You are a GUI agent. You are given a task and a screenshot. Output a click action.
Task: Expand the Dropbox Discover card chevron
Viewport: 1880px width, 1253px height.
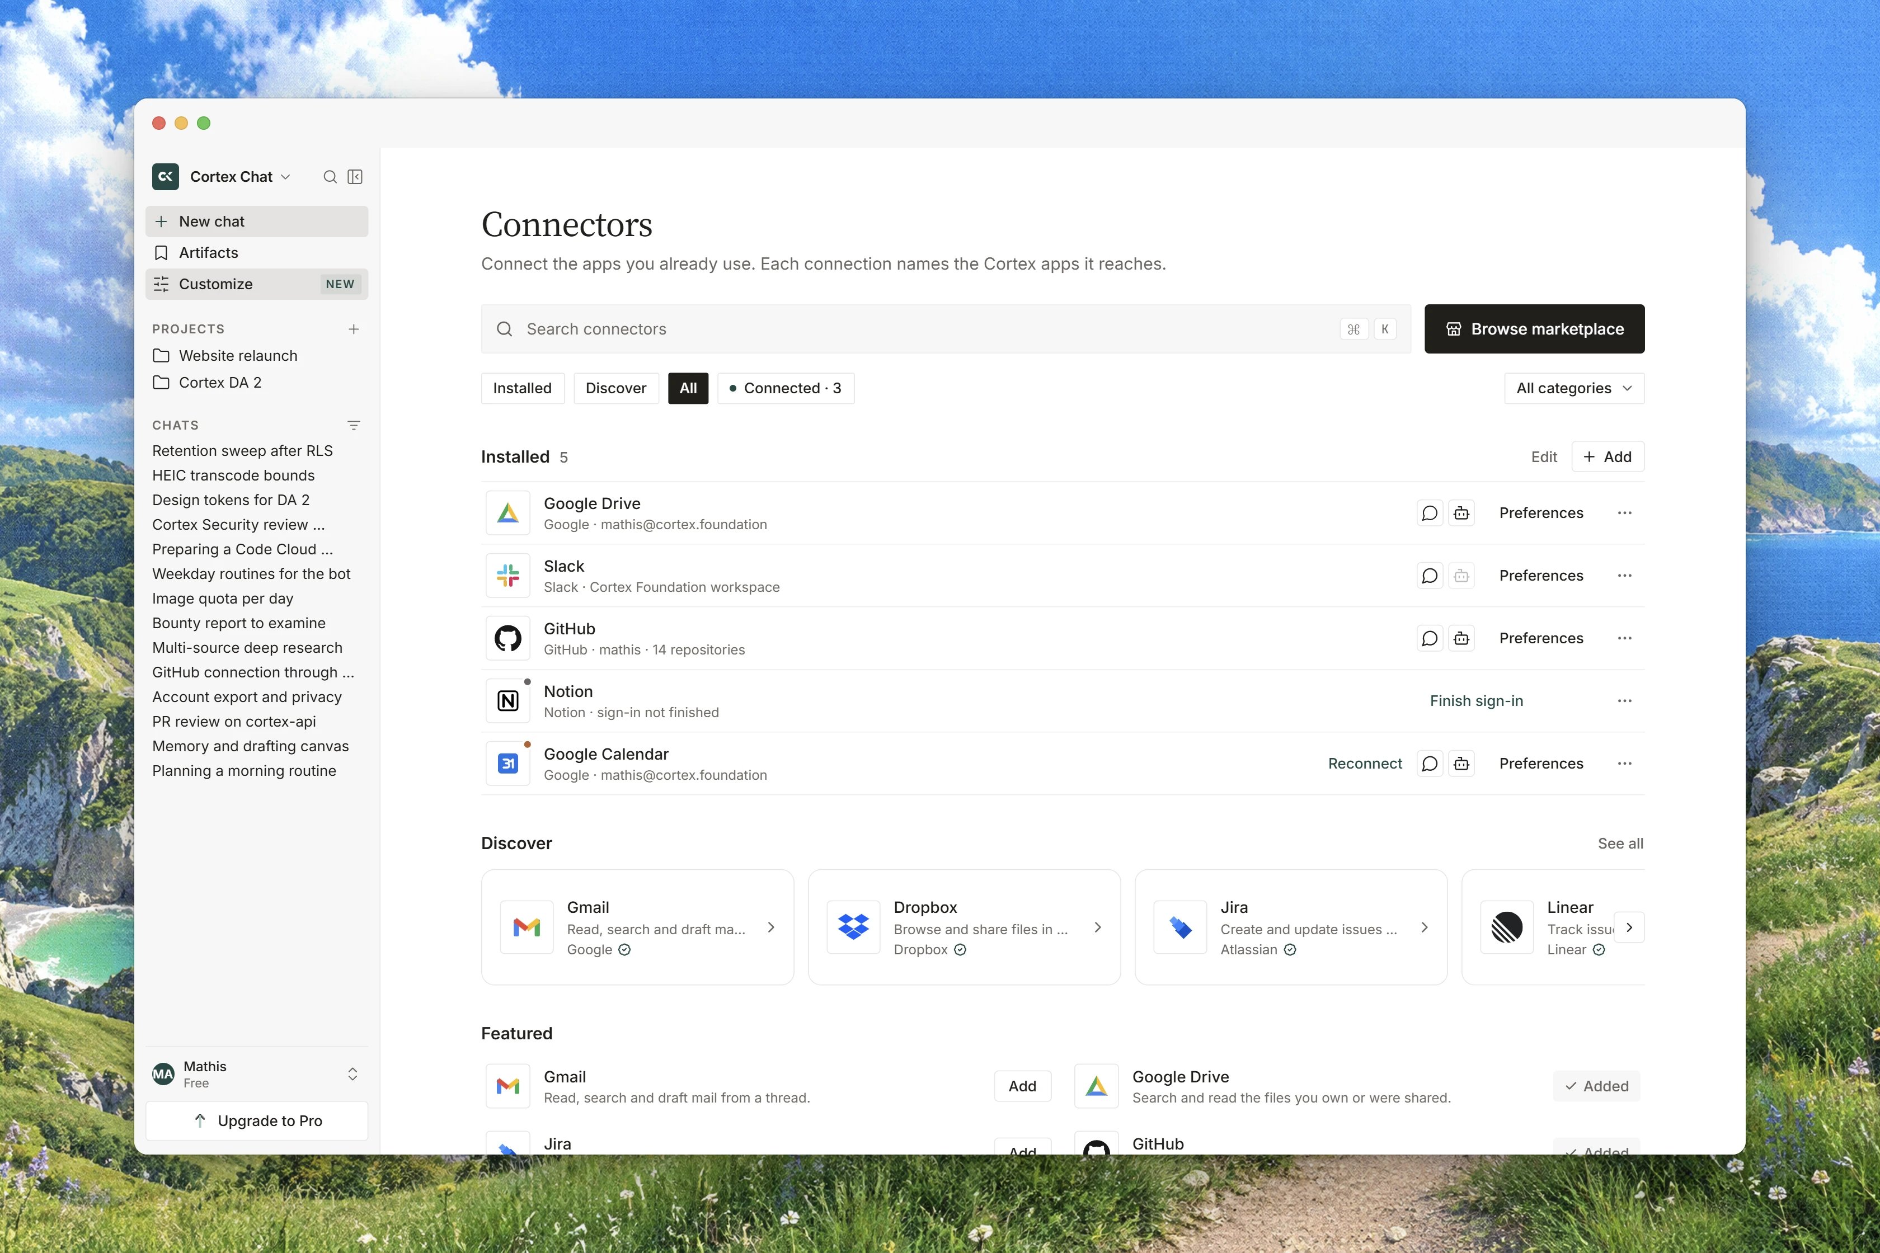(x=1097, y=927)
